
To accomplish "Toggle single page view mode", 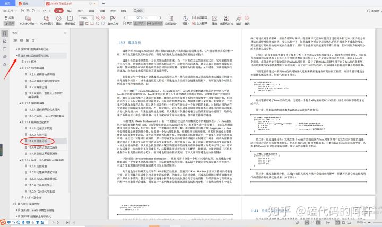I will 127,23.
